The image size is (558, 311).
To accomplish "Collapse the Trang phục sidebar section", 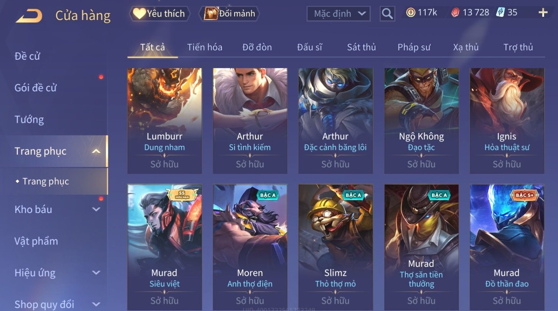I will coord(96,151).
